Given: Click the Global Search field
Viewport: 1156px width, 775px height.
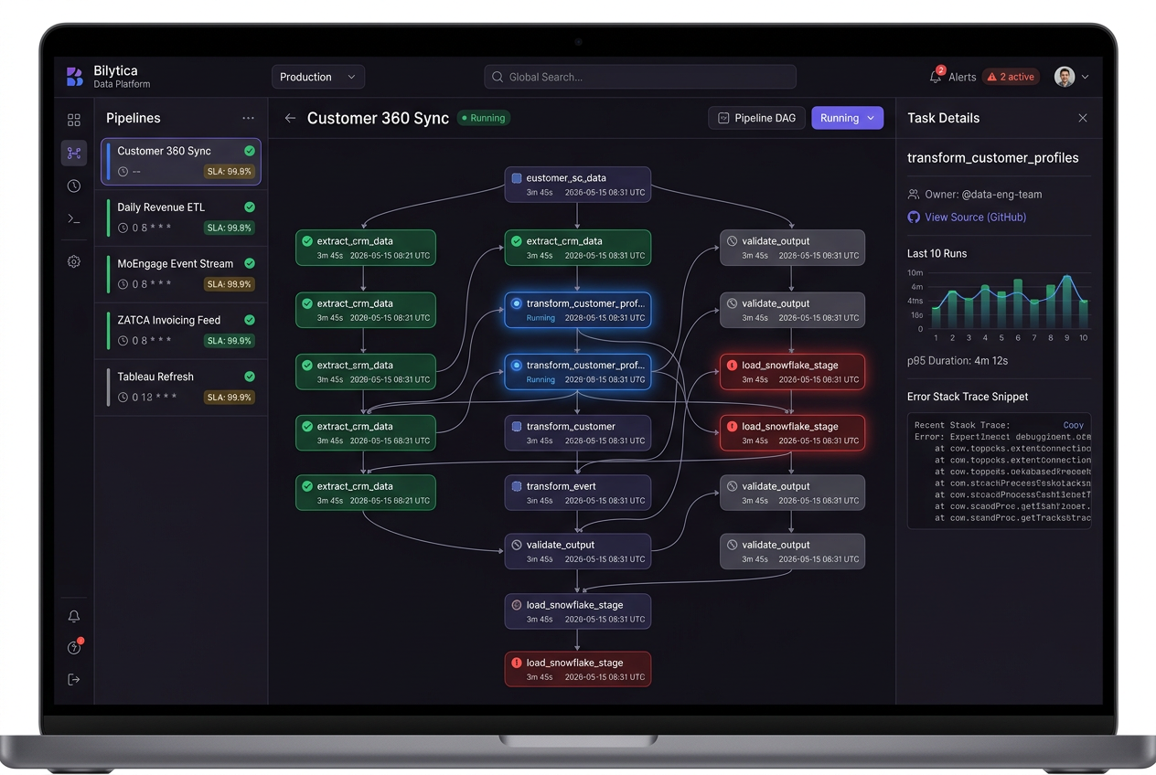Looking at the screenshot, I should pos(640,77).
